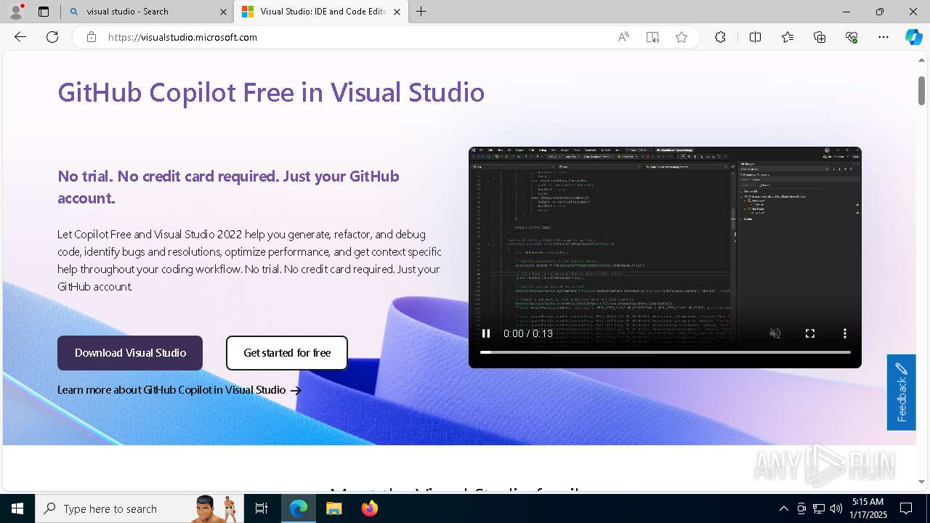Open the Edge profile icon
The width and height of the screenshot is (930, 523).
point(16,12)
